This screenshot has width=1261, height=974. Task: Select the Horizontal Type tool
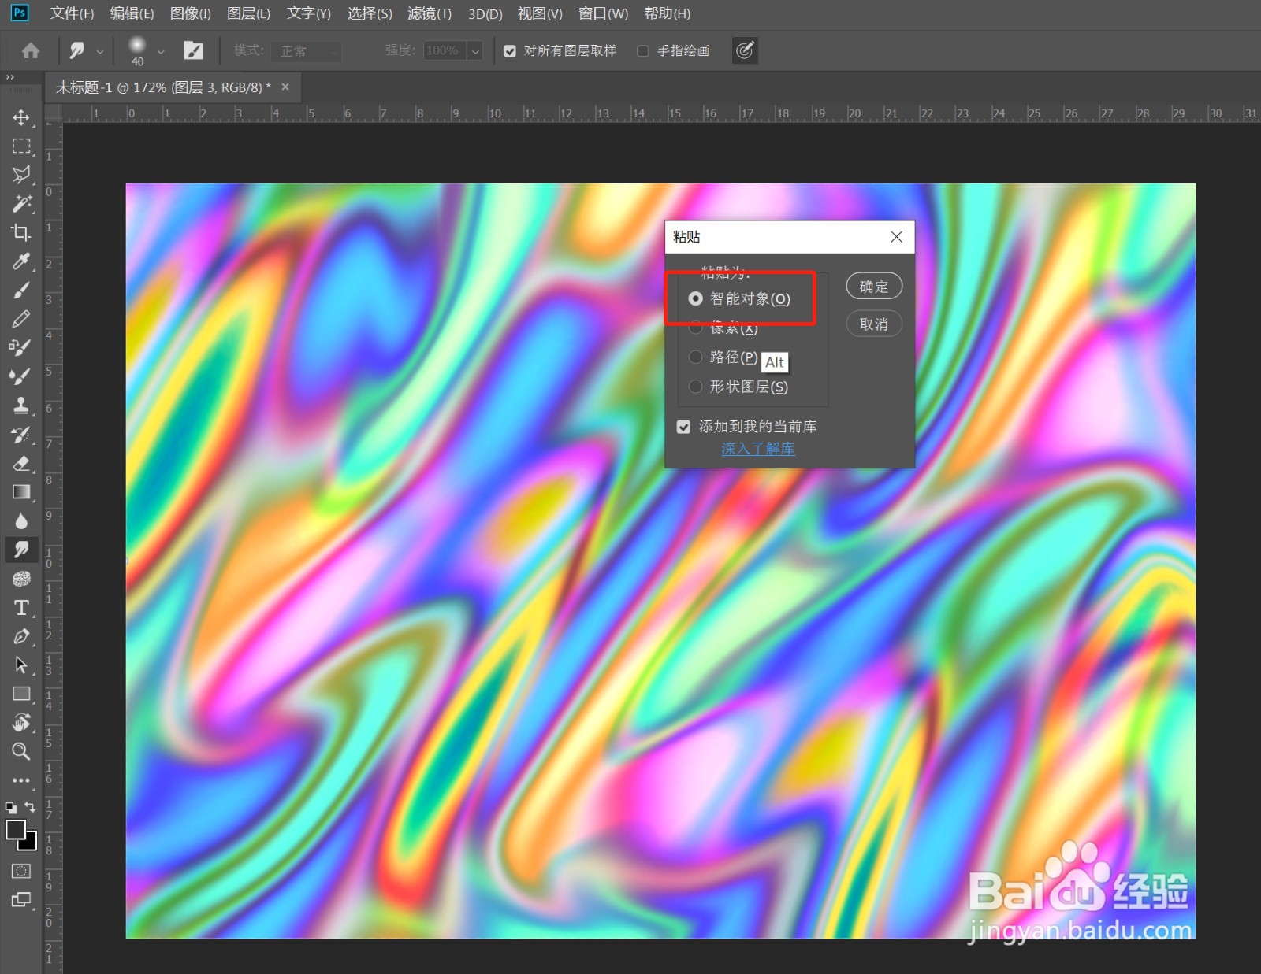[x=21, y=608]
